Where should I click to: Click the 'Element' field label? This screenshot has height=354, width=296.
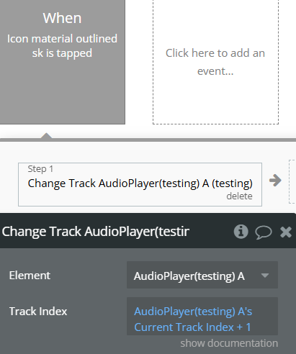30,276
